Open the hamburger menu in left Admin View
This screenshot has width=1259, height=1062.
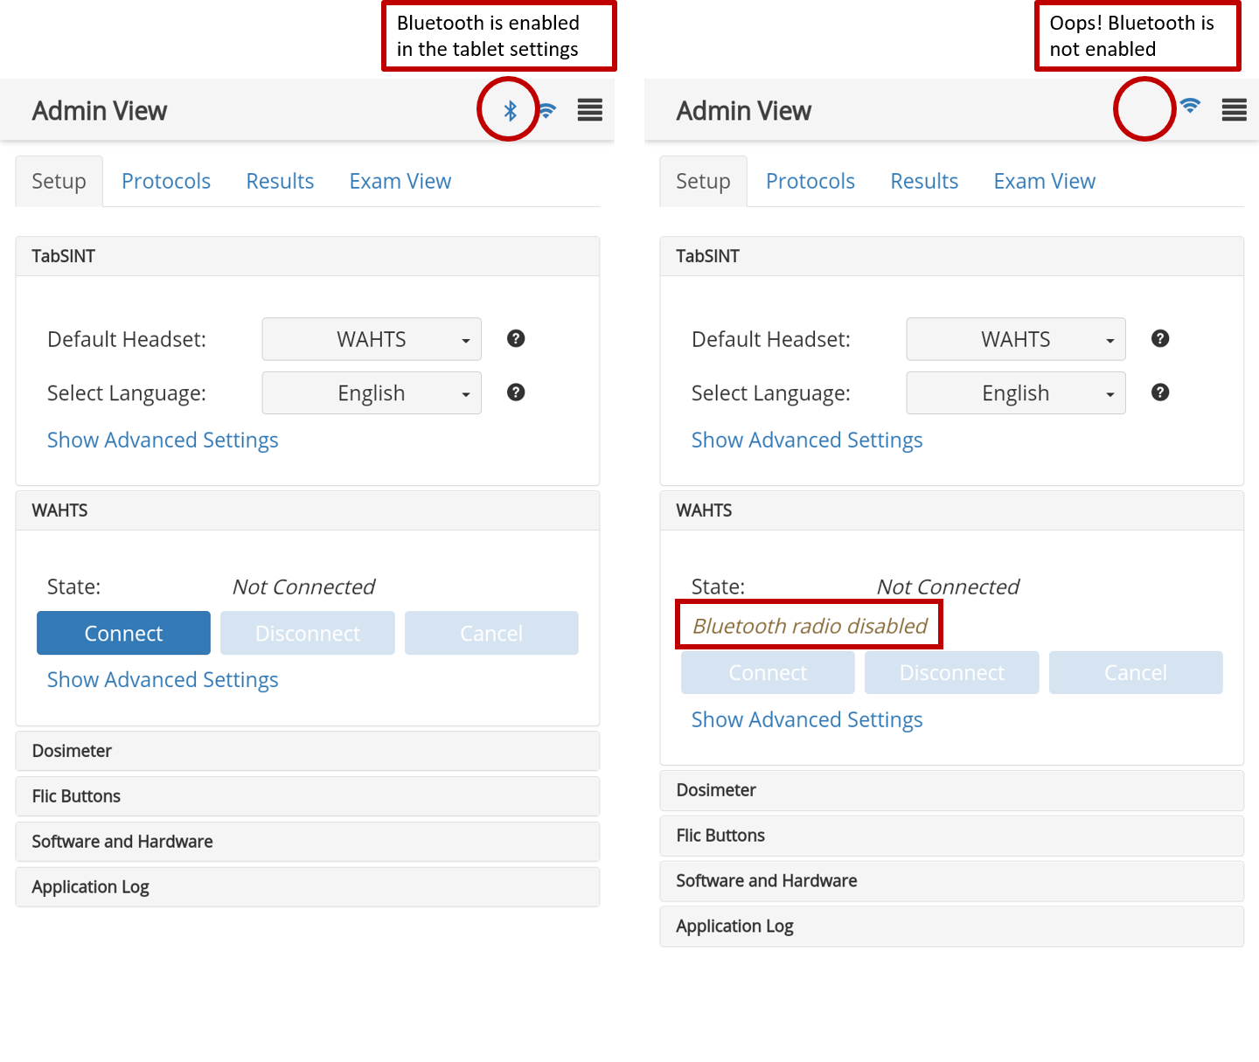pyautogui.click(x=589, y=110)
